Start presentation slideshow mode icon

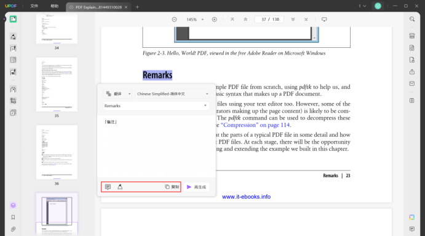tap(324, 20)
